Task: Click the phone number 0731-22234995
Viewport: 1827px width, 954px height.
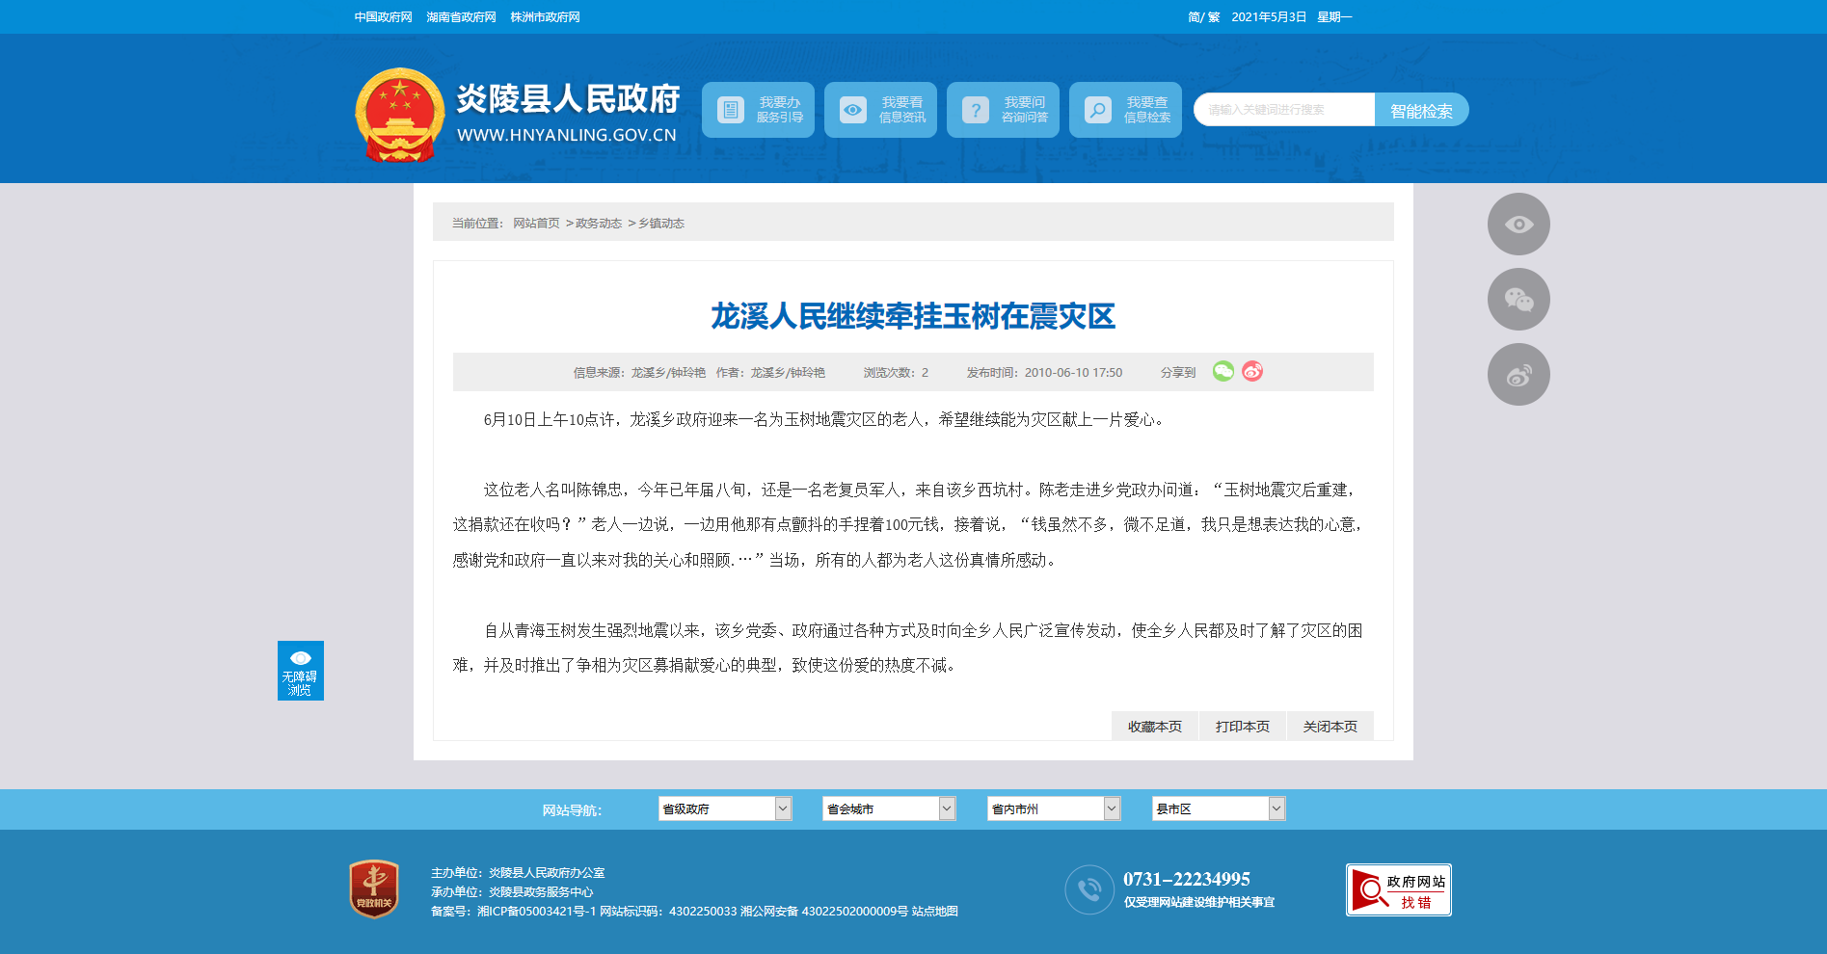Action: point(1187,879)
